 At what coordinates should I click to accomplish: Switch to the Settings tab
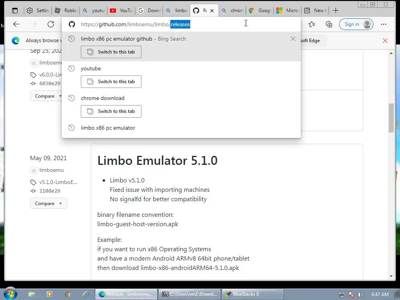38,11
